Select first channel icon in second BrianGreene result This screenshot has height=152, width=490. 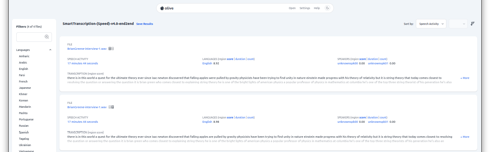point(110,107)
